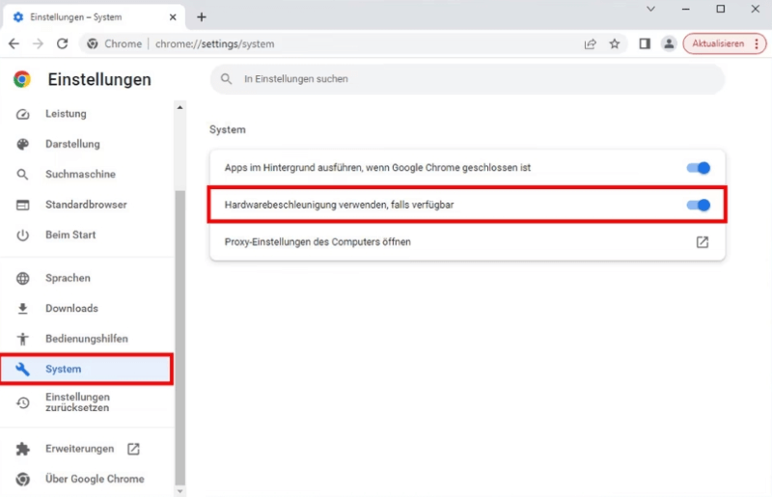Screen dimensions: 772x497
Task: Click the address bar URL chrome://settings/system
Action: click(214, 43)
